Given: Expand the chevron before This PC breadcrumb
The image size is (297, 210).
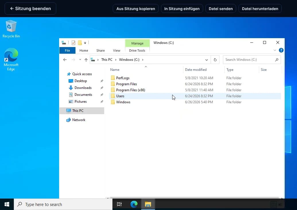Looking at the screenshot, I should point(98,60).
